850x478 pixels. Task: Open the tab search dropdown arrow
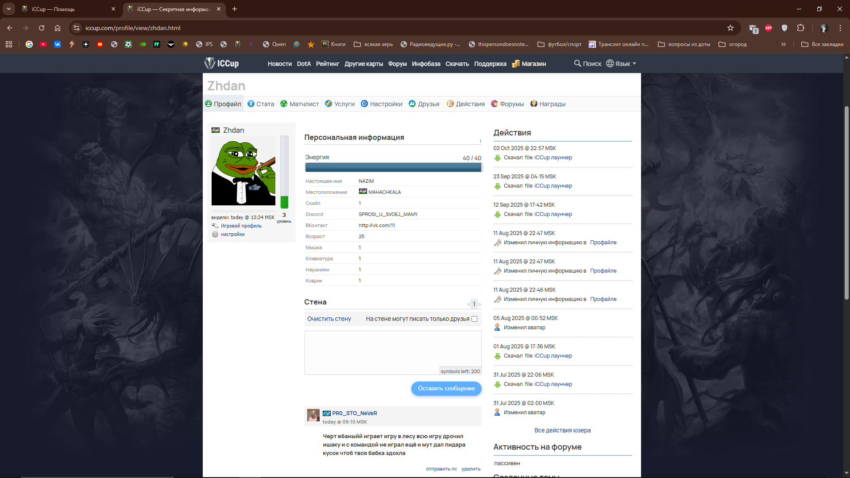[9, 9]
